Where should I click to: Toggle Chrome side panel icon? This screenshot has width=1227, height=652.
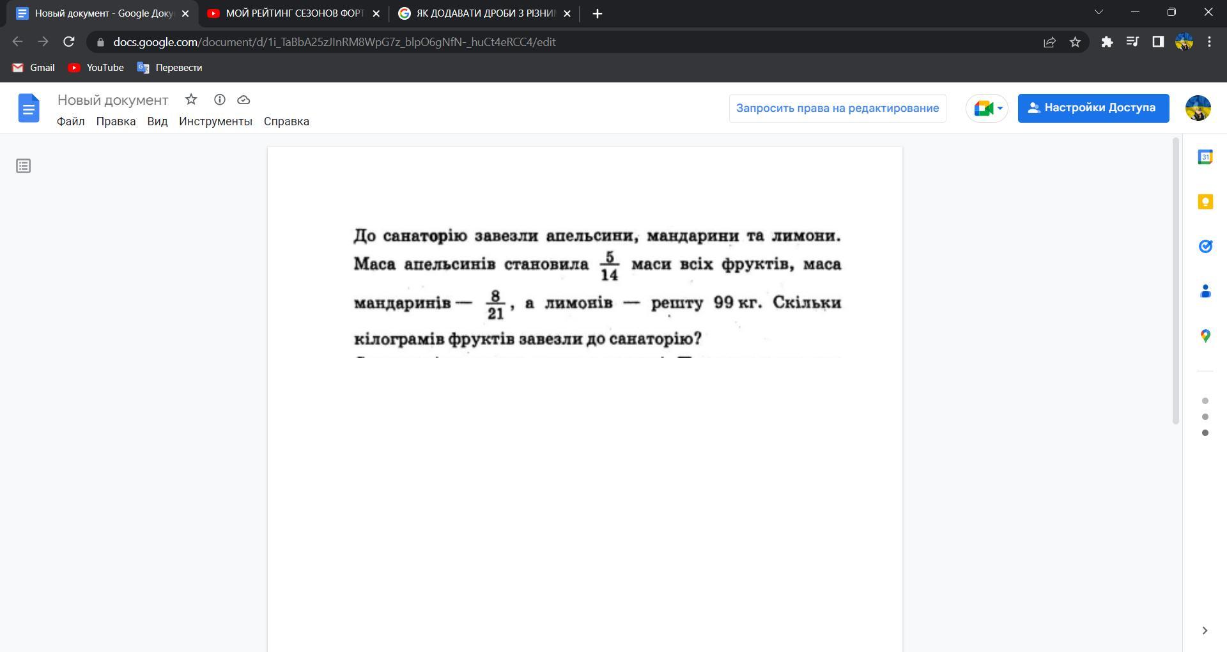[1158, 42]
